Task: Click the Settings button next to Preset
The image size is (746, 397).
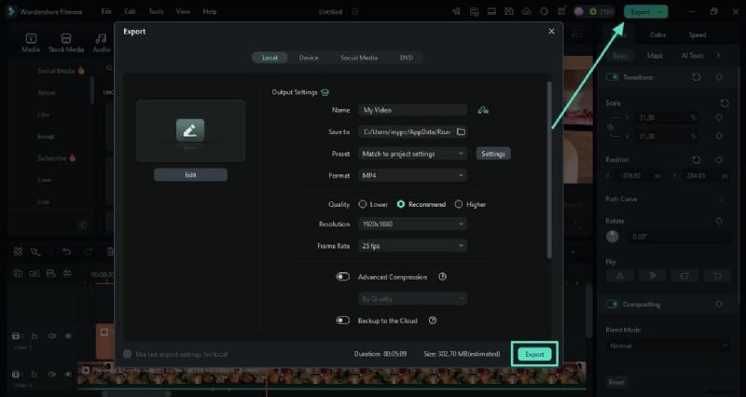Action: click(493, 153)
